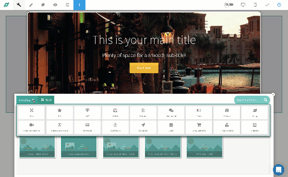The height and width of the screenshot is (177, 288).
Task: Choose the Testimonial category with chat-bubbles icon
Action: point(171,112)
